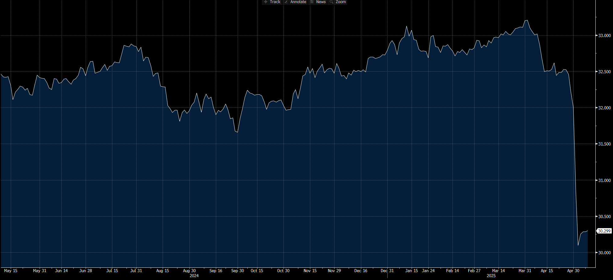Screen dimensions: 613x280
Task: Click the 2024 year label
Action: (194, 276)
